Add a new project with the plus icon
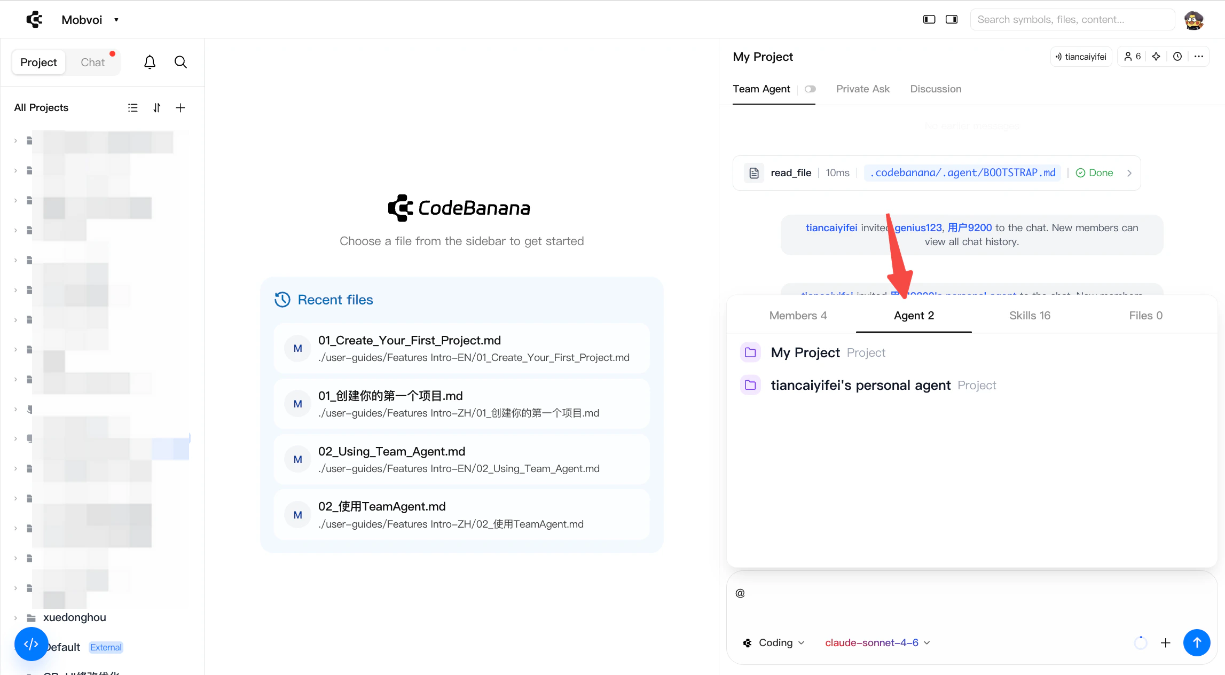The width and height of the screenshot is (1225, 675). click(x=180, y=108)
